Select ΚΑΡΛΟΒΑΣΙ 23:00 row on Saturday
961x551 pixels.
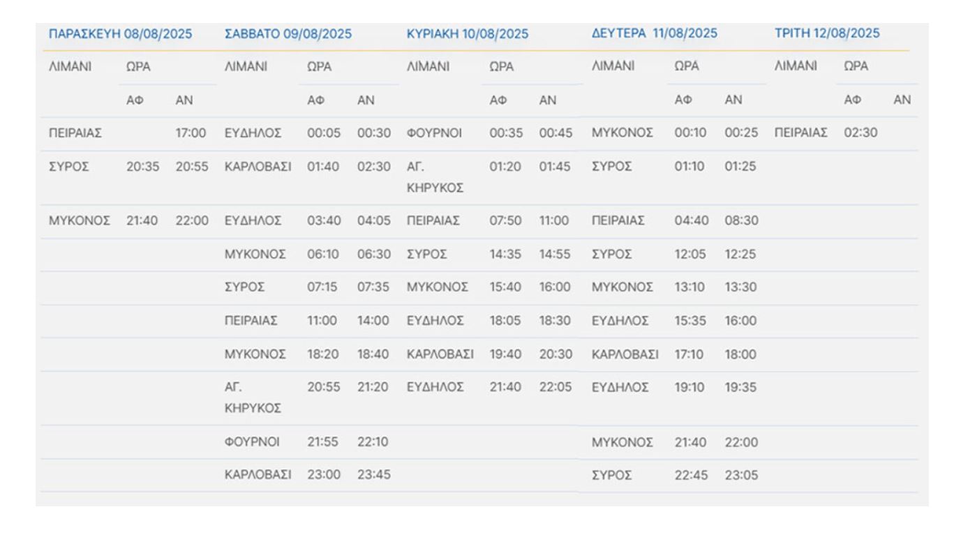307,475
